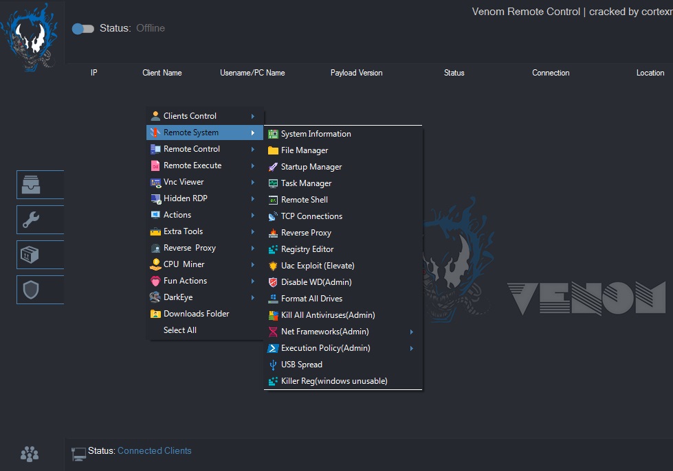Toggle the Status online/offline switch
The image size is (673, 471).
83,29
